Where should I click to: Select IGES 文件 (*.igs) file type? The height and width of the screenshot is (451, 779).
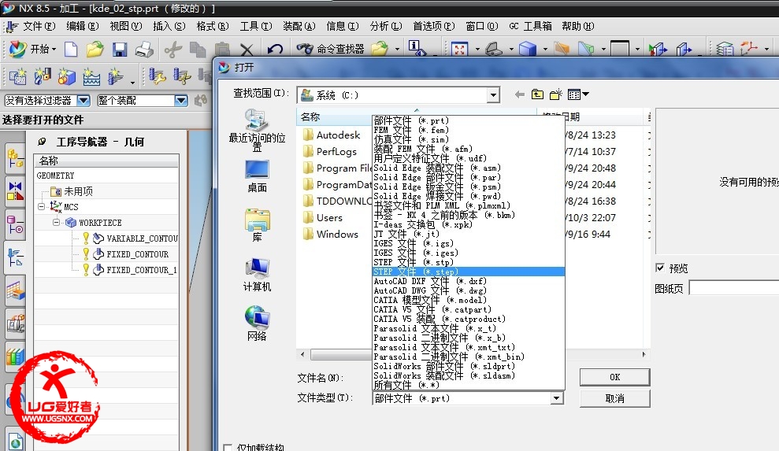(x=468, y=243)
